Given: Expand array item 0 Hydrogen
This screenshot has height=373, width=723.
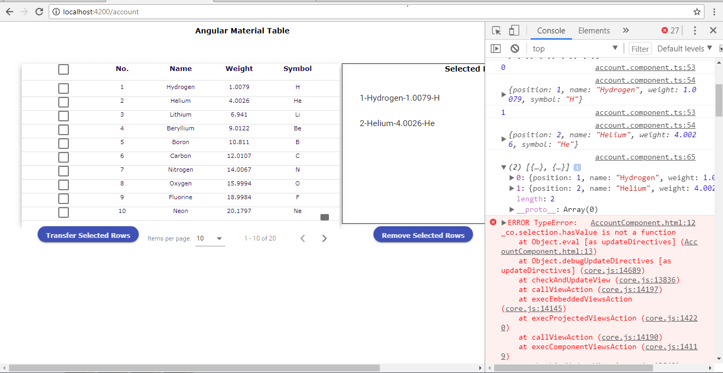Looking at the screenshot, I should click(512, 178).
